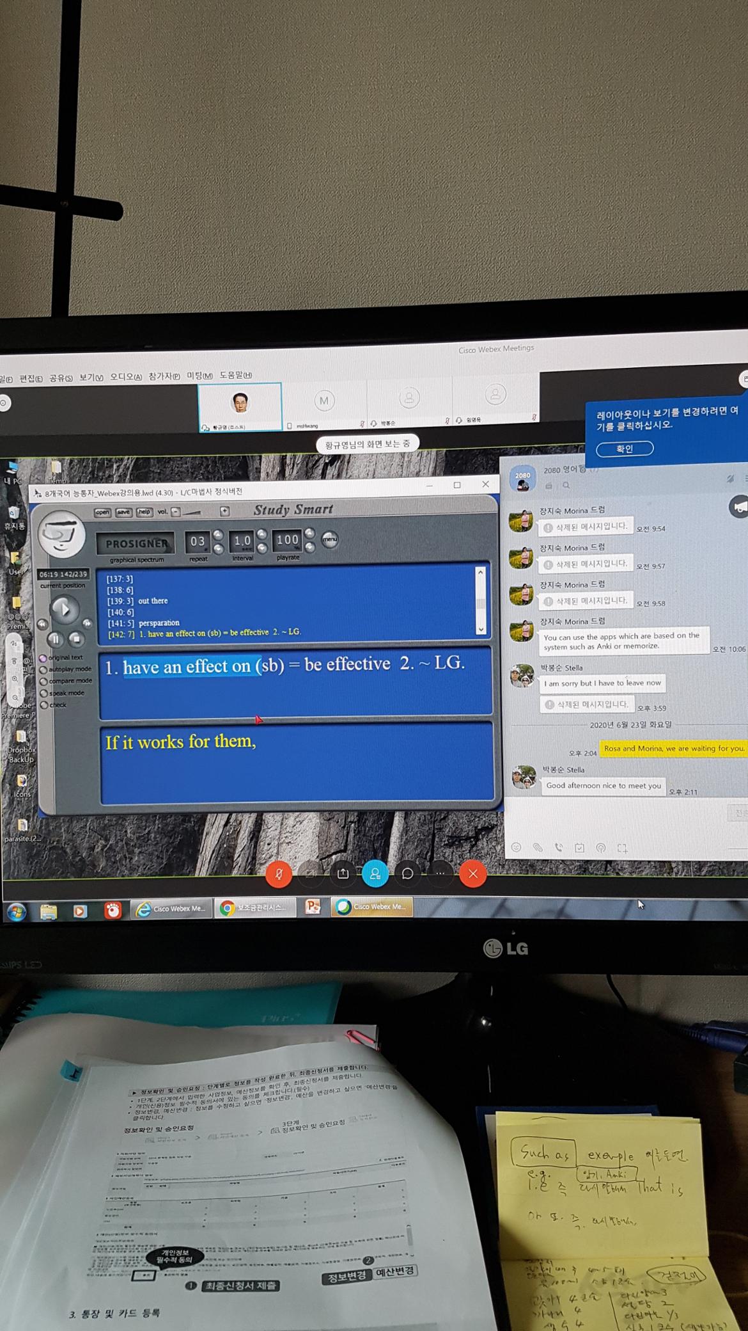748x1331 pixels.
Task: Select the autoplay mode radio button
Action: [x=43, y=669]
